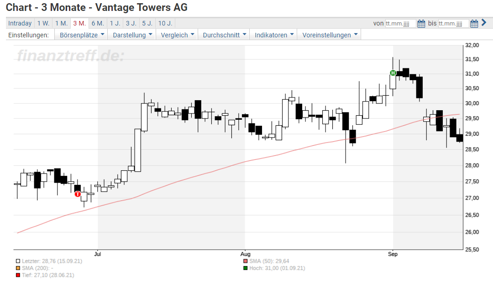493x281 pixels.
Task: Click 'SMA (200): -' legend text
Action: (37, 268)
